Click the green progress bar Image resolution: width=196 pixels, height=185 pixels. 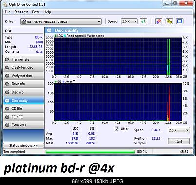click(90, 152)
